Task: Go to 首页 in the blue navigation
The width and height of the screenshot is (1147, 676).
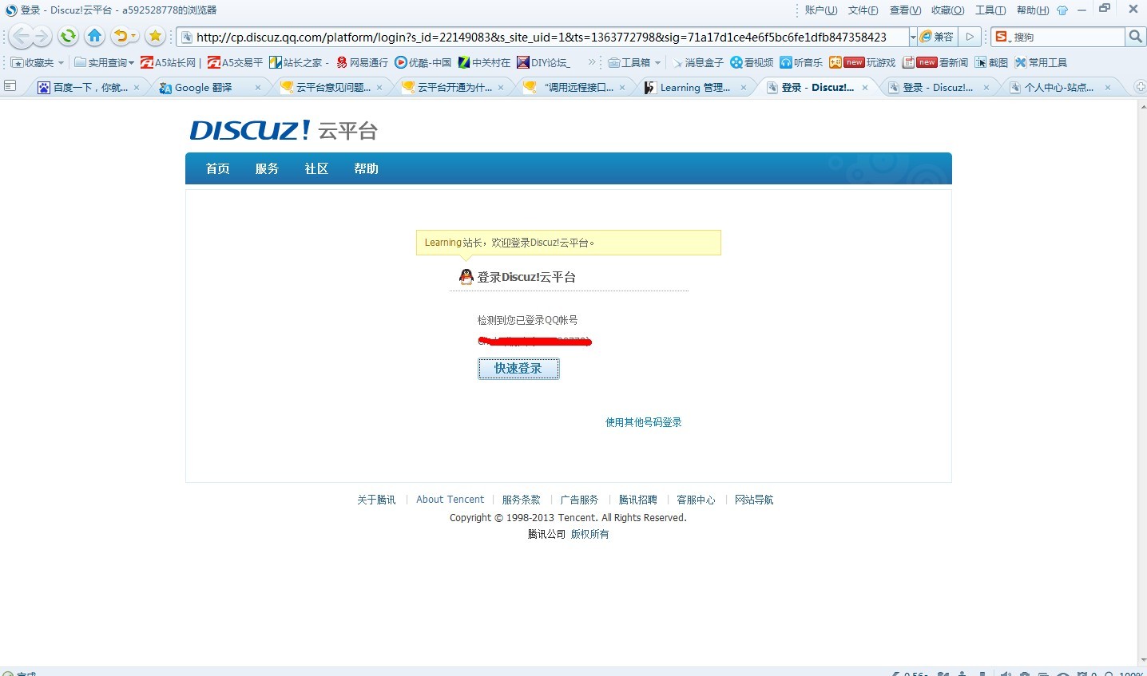Action: click(218, 168)
